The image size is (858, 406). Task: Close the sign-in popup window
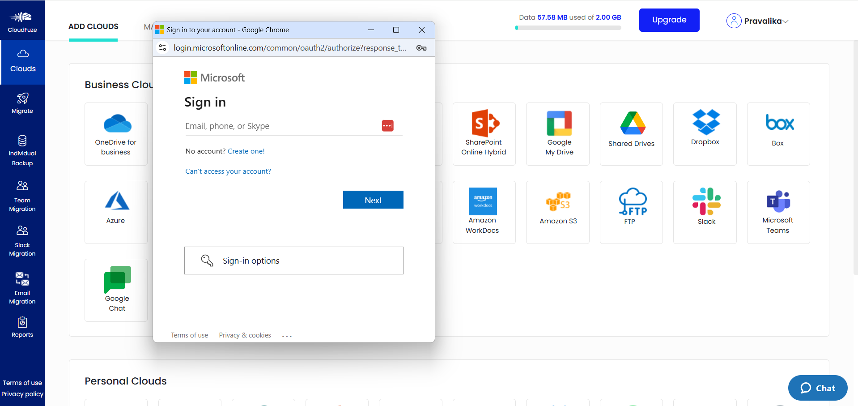point(422,30)
